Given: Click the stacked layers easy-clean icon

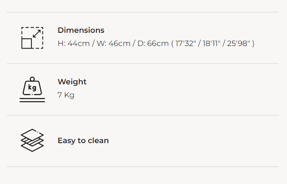Looking at the screenshot, I should tap(32, 141).
